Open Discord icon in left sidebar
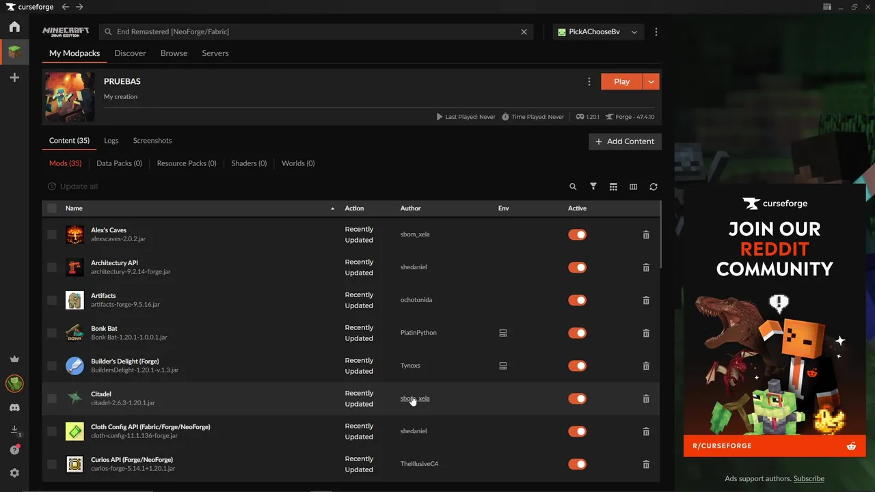875x492 pixels. click(x=14, y=408)
